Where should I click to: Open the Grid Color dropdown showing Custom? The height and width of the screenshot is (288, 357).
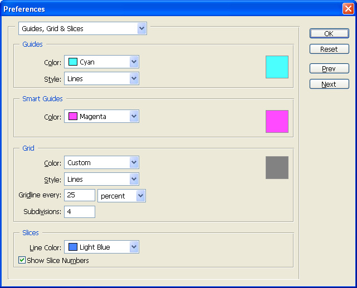(x=101, y=162)
